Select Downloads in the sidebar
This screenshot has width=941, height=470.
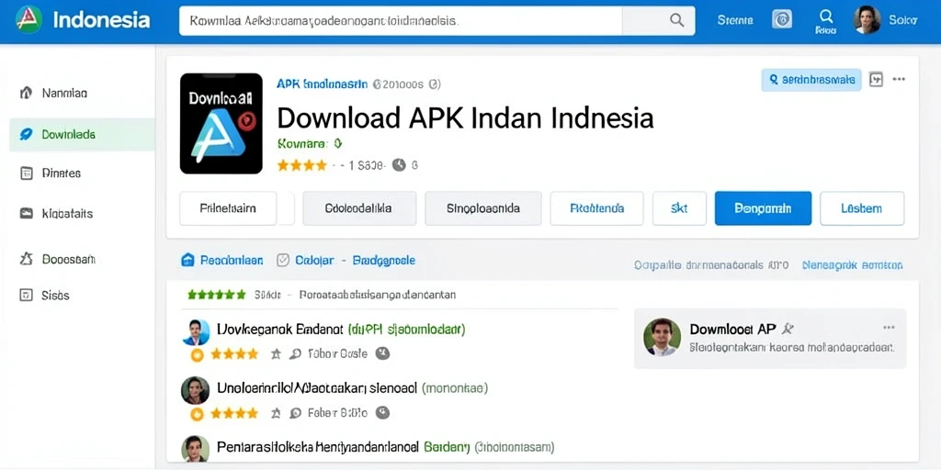click(x=82, y=134)
